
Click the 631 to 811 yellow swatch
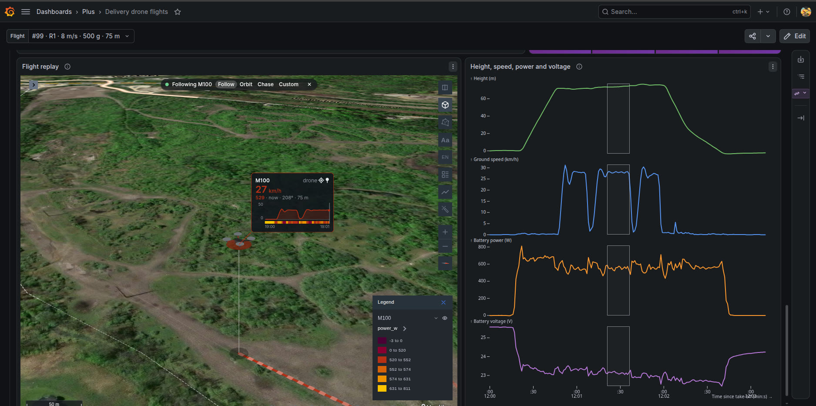(x=382, y=389)
